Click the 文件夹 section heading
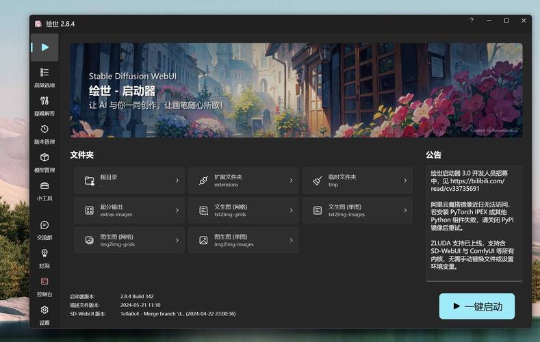The image size is (540, 342). (82, 155)
